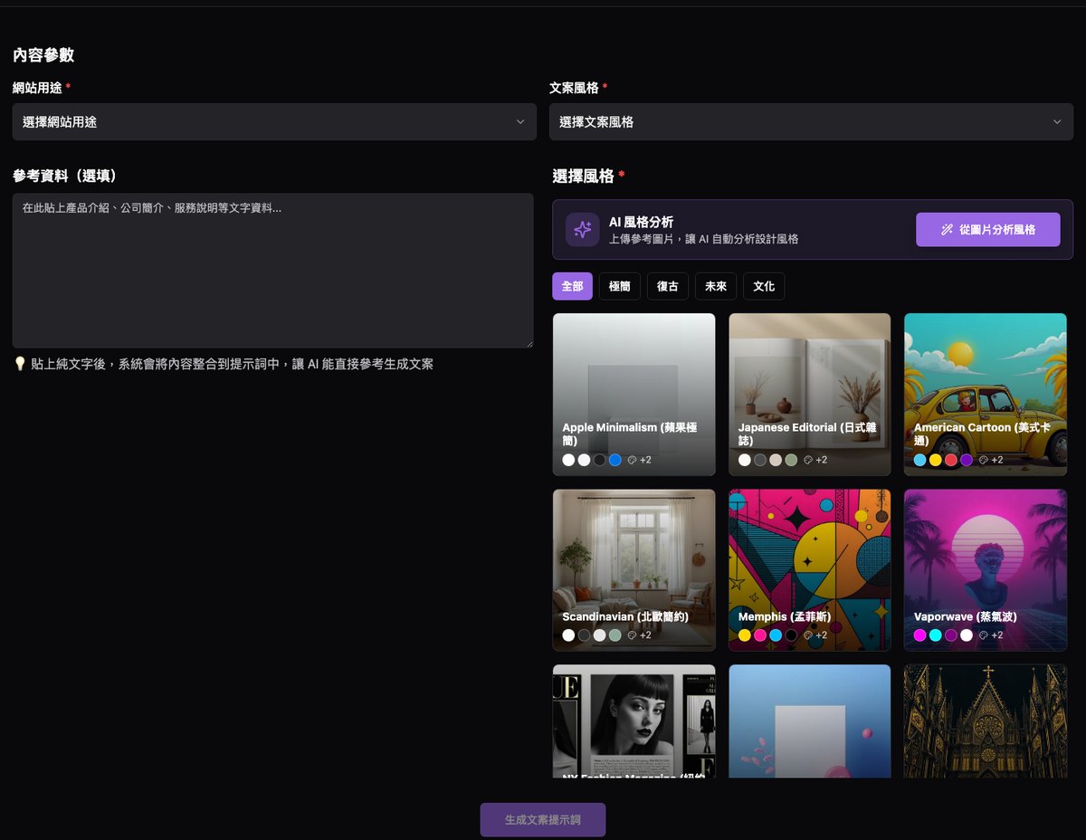This screenshot has height=840, width=1086.
Task: Click the 上傳參考圖片 description text
Action: pos(703,239)
